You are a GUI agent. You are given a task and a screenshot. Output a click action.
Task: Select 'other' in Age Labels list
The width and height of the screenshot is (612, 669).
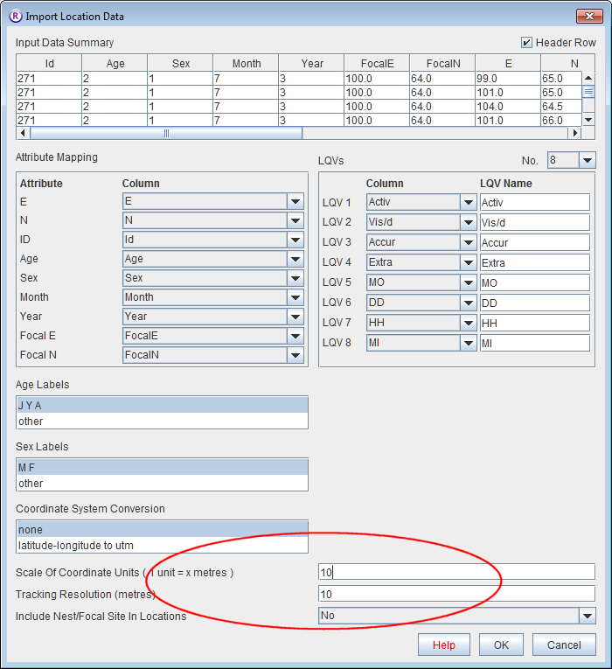[162, 422]
